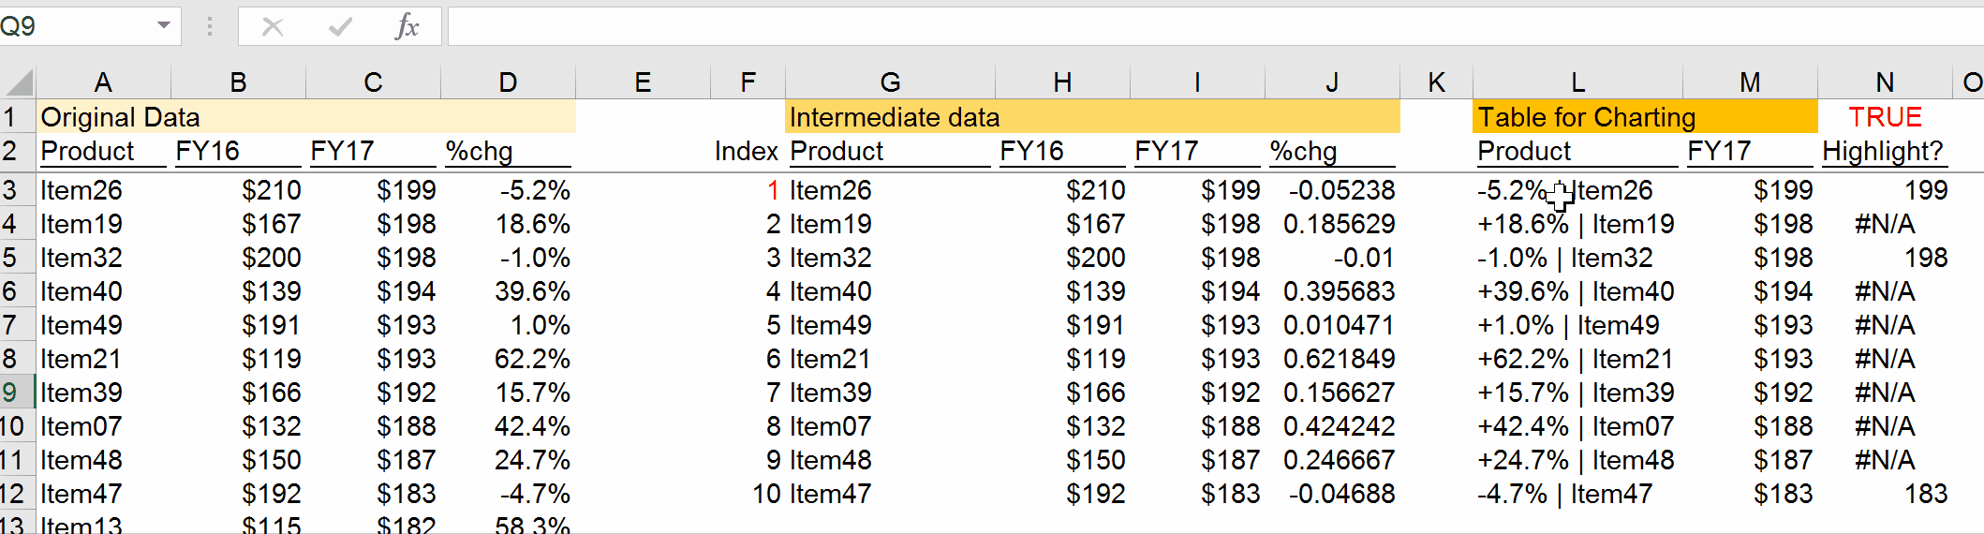Image resolution: width=1984 pixels, height=534 pixels.
Task: Select cell with Item40 in column A
Action: (82, 291)
